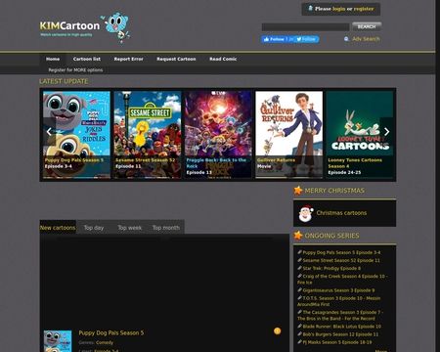Open Puppy Dog Pals Season 5 title in list

point(111,332)
